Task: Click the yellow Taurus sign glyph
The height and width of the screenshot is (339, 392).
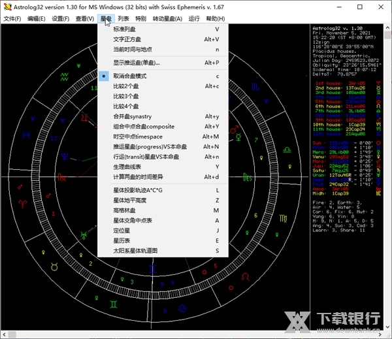Action: (x=54, y=266)
